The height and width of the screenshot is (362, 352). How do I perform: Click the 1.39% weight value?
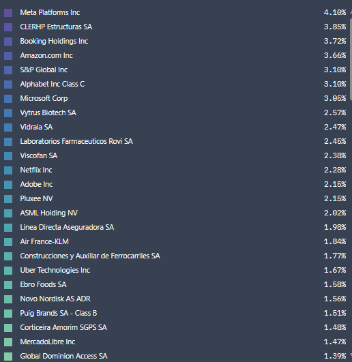click(x=335, y=356)
